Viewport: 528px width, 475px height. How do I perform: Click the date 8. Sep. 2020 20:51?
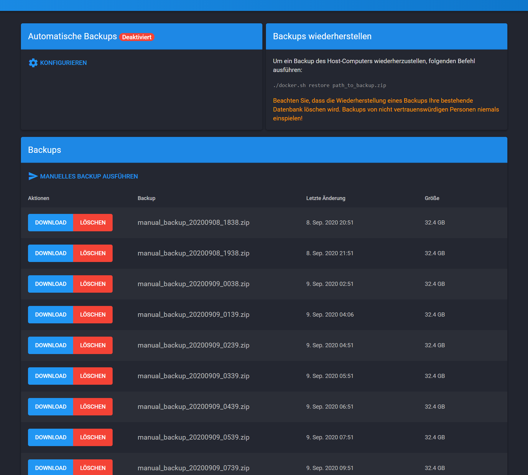[330, 222]
